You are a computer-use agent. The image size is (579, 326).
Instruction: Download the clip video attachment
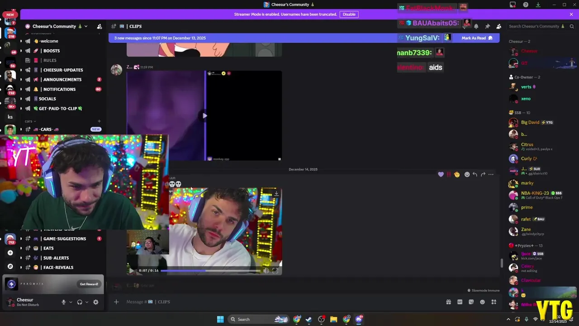pyautogui.click(x=276, y=193)
